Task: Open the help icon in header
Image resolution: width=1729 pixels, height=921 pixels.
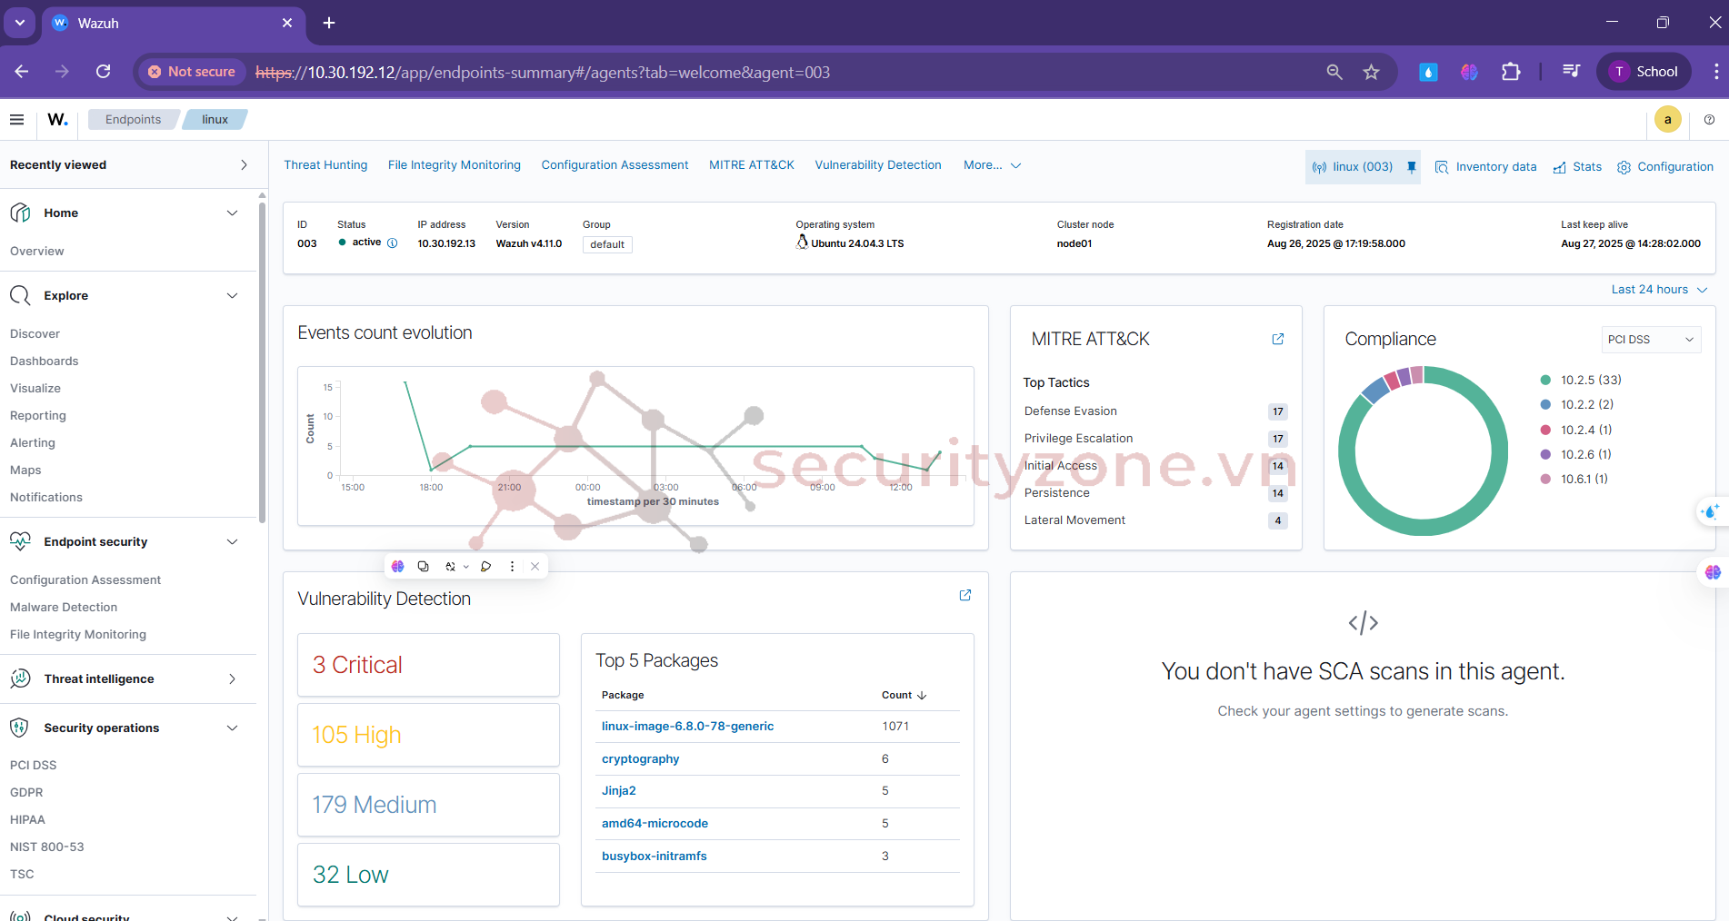Action: [x=1709, y=119]
